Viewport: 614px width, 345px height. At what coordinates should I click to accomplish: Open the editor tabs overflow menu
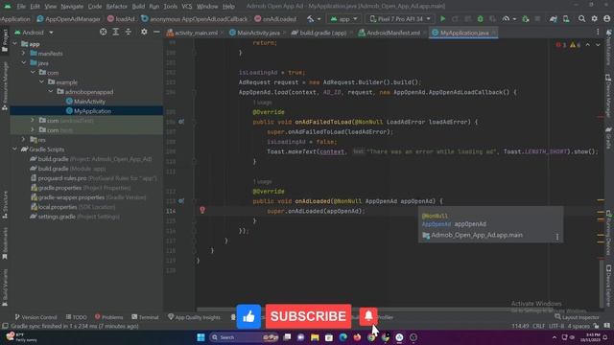[598, 33]
